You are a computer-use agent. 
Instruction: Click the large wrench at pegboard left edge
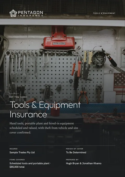pyautogui.click(x=7, y=75)
